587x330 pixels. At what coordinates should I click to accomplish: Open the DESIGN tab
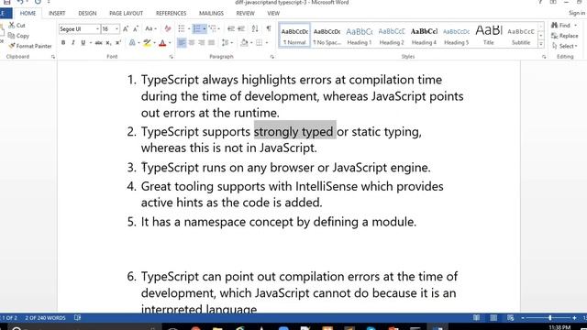(87, 13)
